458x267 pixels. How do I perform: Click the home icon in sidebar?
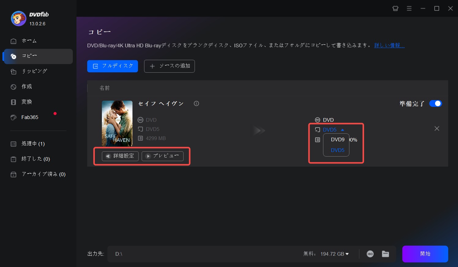(x=13, y=41)
